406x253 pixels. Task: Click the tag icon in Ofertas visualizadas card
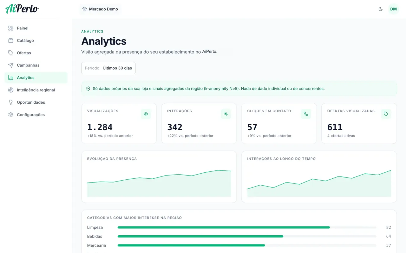pyautogui.click(x=386, y=114)
